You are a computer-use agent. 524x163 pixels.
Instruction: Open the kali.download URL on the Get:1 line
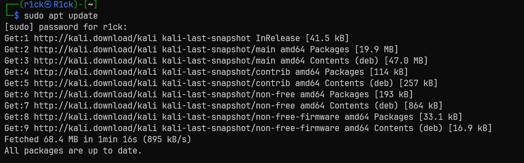click(x=95, y=38)
